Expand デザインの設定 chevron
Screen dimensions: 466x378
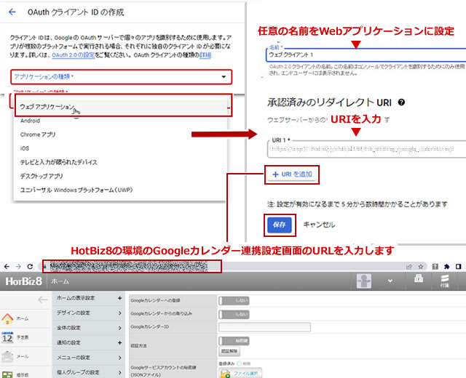pyautogui.click(x=119, y=313)
